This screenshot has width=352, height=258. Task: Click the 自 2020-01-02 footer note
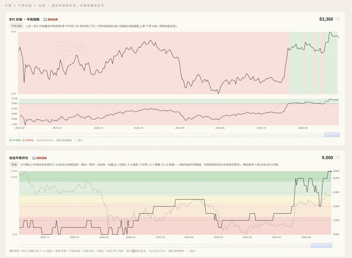point(157,251)
